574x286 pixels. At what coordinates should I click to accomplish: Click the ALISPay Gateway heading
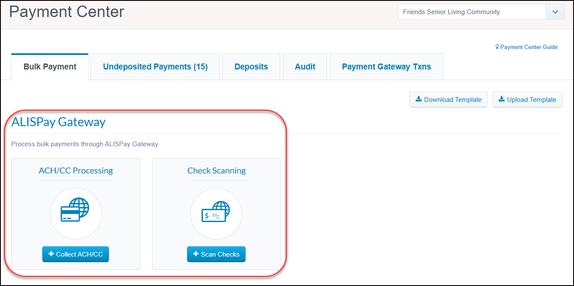click(59, 122)
